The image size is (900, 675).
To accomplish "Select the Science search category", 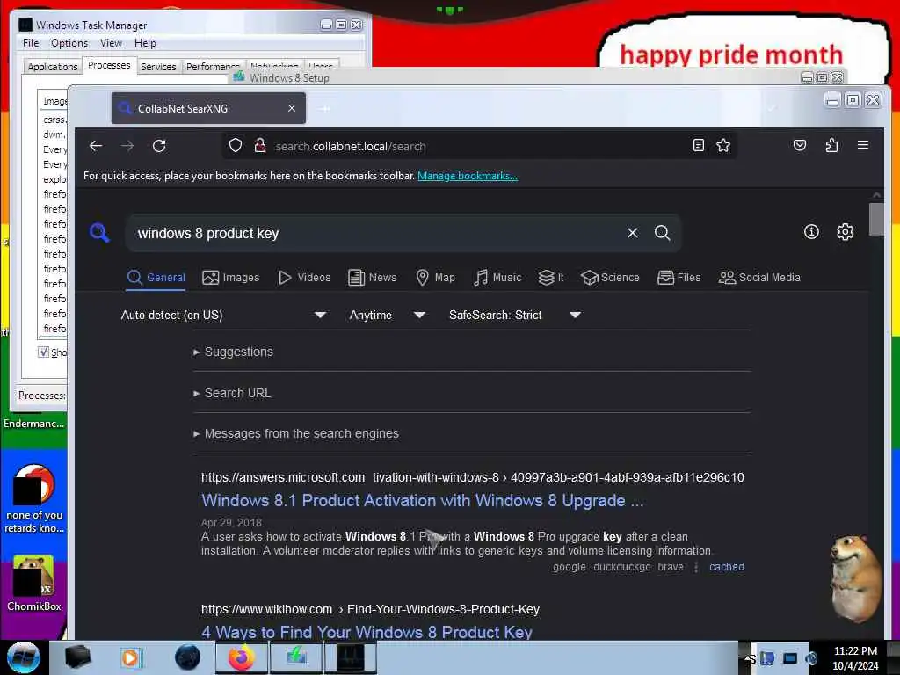I will point(610,278).
